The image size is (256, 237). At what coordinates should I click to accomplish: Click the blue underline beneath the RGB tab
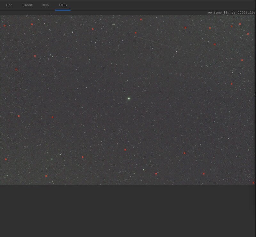[63, 10]
